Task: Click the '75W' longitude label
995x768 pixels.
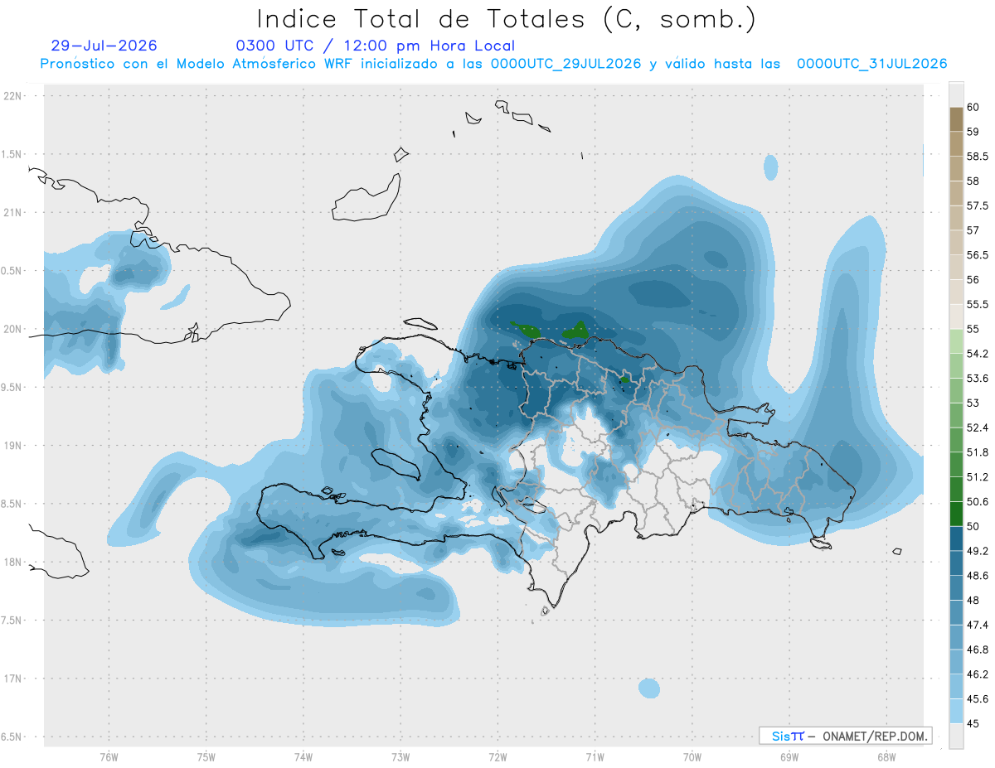Action: pyautogui.click(x=206, y=756)
